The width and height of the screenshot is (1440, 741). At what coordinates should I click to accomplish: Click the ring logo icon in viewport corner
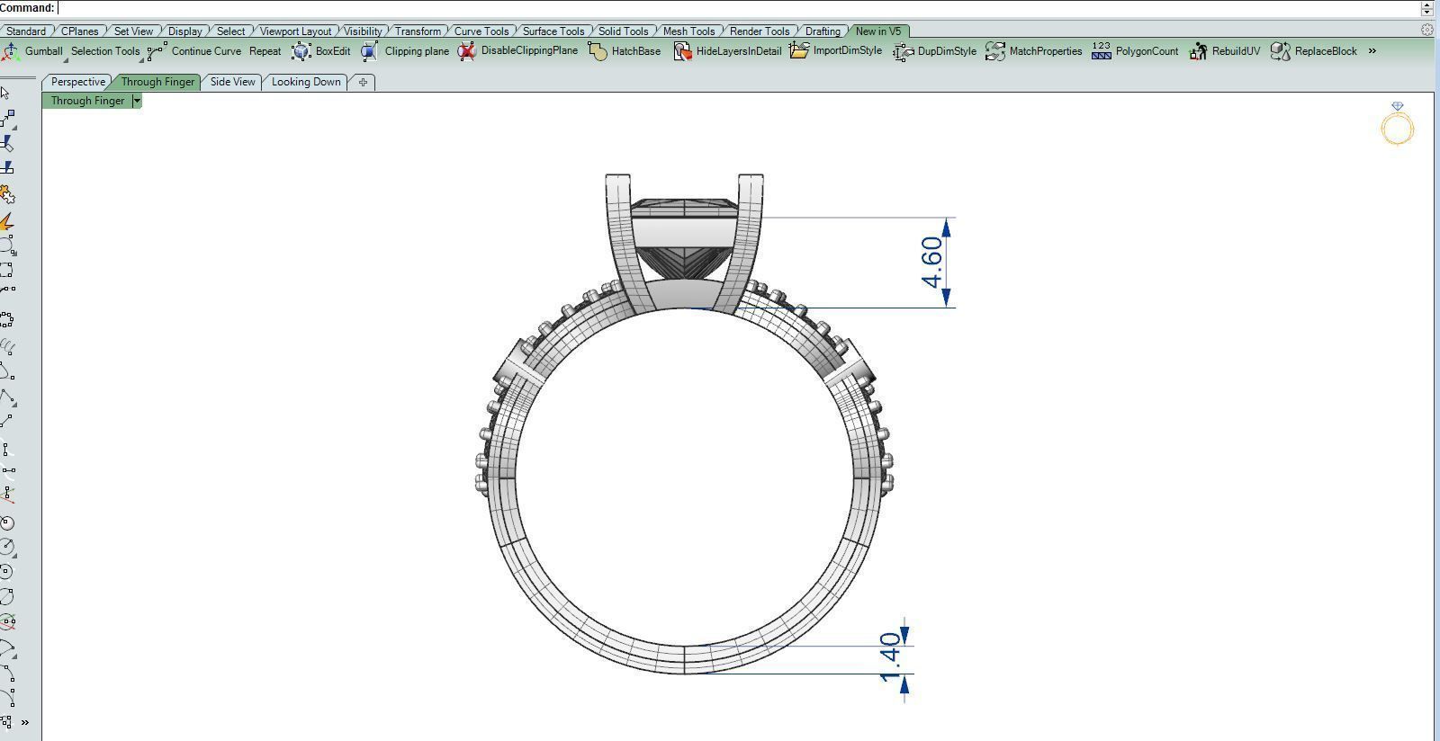pos(1398,124)
